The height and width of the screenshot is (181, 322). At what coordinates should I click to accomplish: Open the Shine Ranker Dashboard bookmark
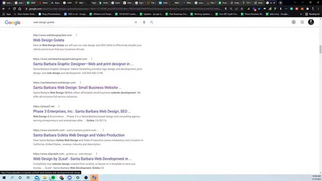click(25, 14)
